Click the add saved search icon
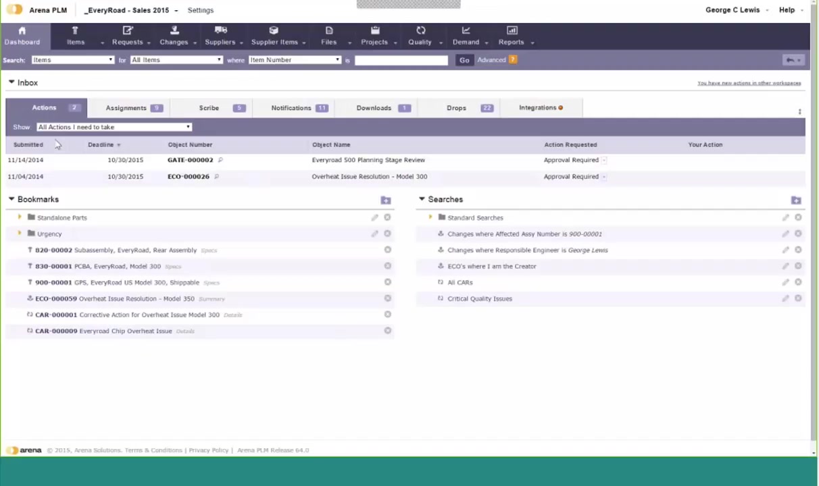 [795, 200]
